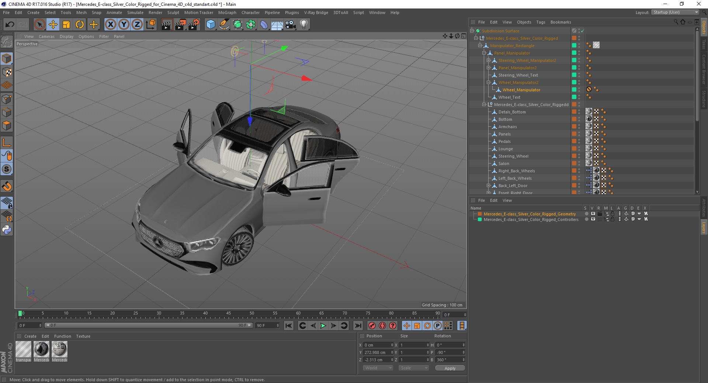The image size is (708, 383).
Task: Click the Position Y input field
Action: (378, 352)
